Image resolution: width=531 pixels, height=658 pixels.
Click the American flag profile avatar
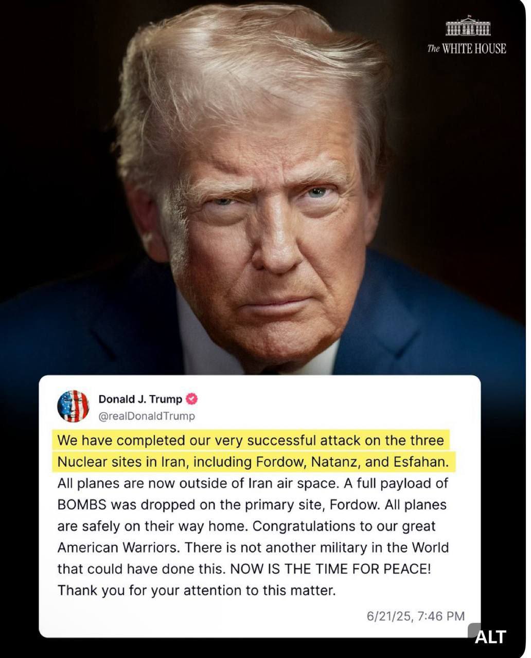point(73,406)
